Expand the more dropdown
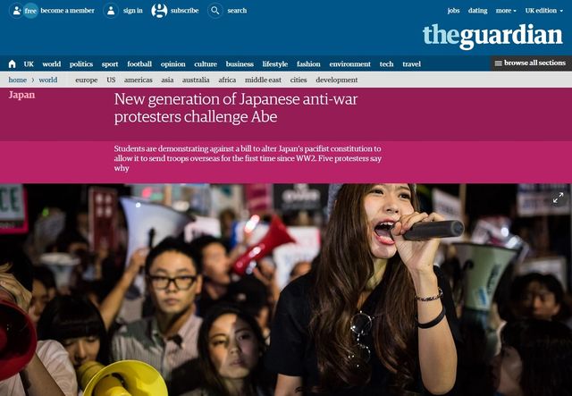The width and height of the screenshot is (572, 396). [506, 11]
